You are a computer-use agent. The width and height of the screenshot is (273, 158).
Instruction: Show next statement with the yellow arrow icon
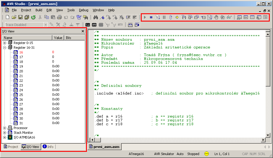click(177, 17)
